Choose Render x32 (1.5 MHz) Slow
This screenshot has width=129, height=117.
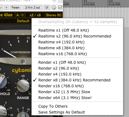(x=78, y=92)
